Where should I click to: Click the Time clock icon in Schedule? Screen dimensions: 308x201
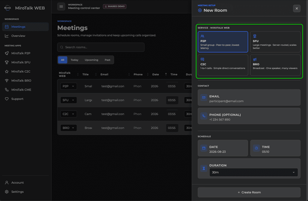point(256,148)
